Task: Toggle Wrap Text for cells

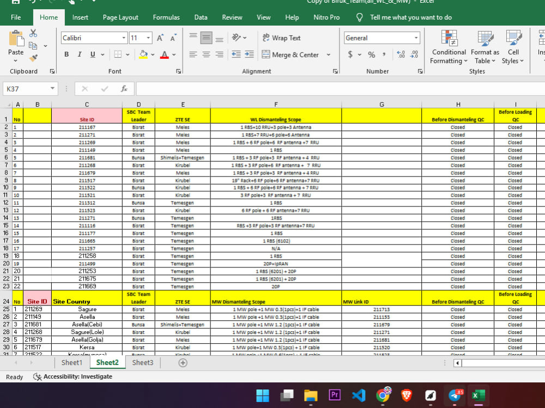Action: pos(282,38)
